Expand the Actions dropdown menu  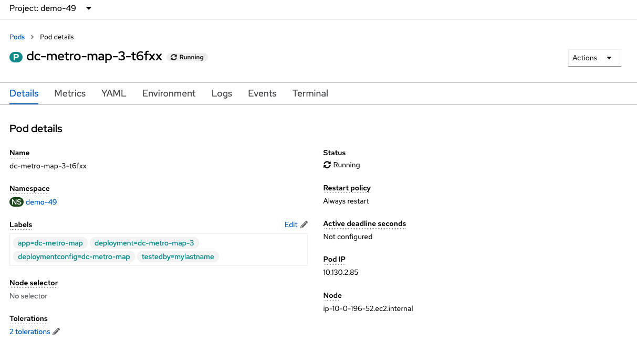594,58
